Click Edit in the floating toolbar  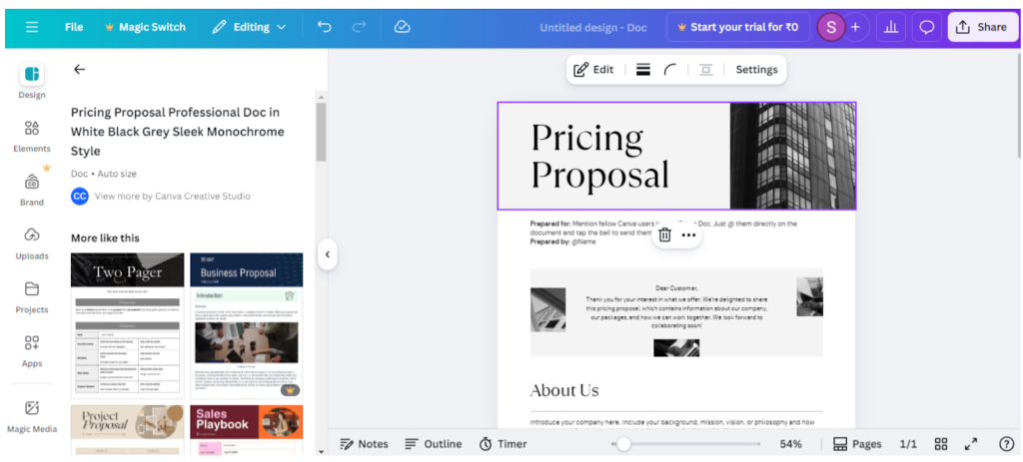[593, 70]
